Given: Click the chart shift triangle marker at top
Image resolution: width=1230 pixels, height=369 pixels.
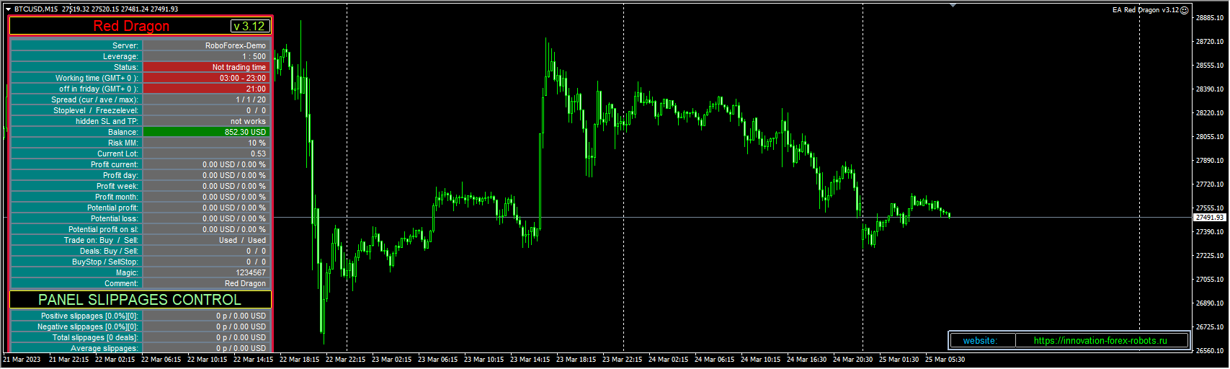Looking at the screenshot, I should pos(953,5).
